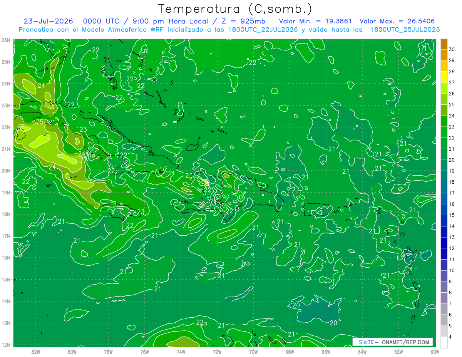The image size is (462, 357).
Task: Click the "60W" longitude axis label
Action: [x=435, y=352]
